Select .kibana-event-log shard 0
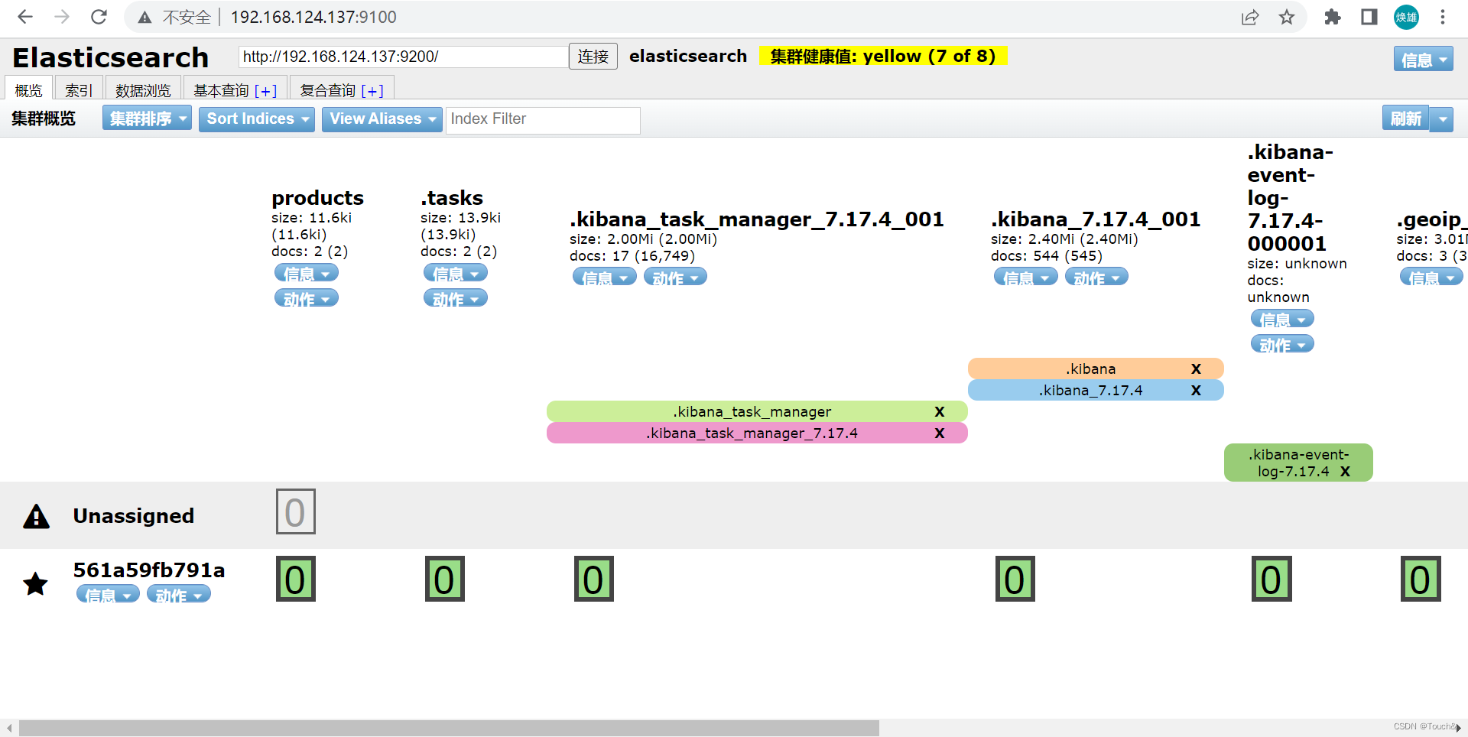Image resolution: width=1468 pixels, height=737 pixels. (x=1271, y=579)
